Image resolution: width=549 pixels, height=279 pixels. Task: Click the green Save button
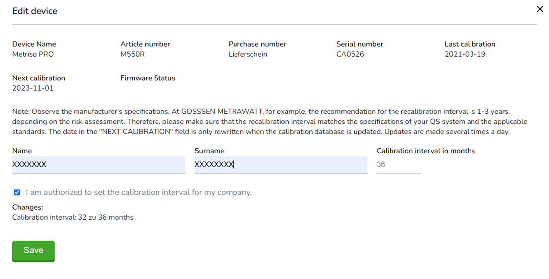pos(33,251)
